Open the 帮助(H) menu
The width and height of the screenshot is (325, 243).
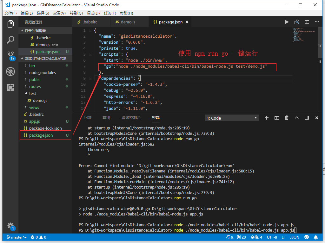pyautogui.click(x=126, y=13)
